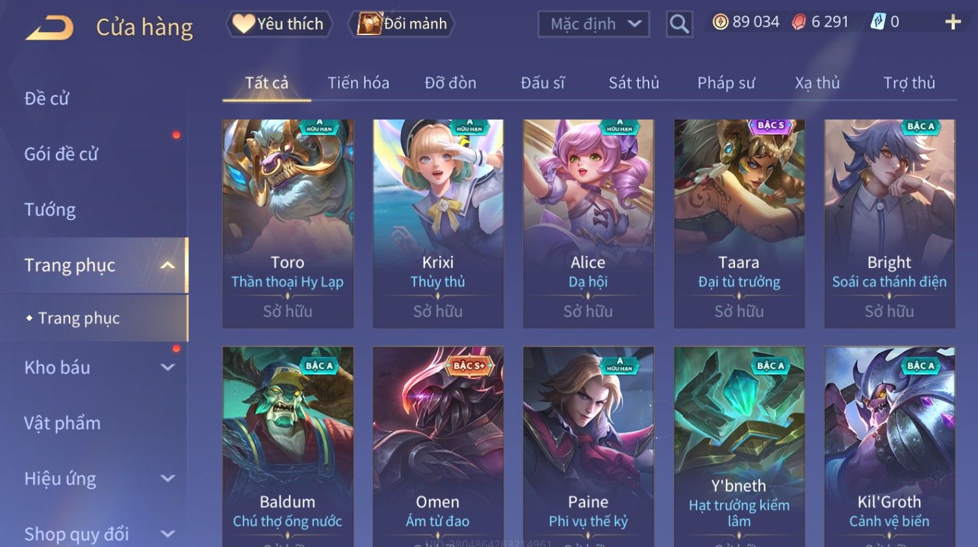Open Đổi mảnh chest icon

tap(368, 24)
